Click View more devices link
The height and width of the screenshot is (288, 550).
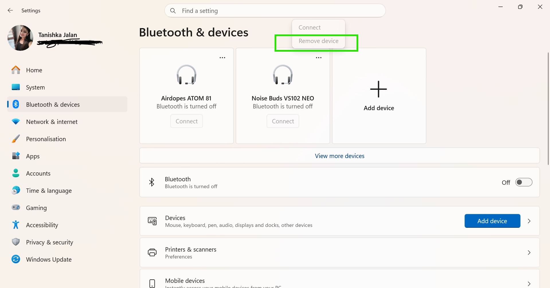pos(340,156)
